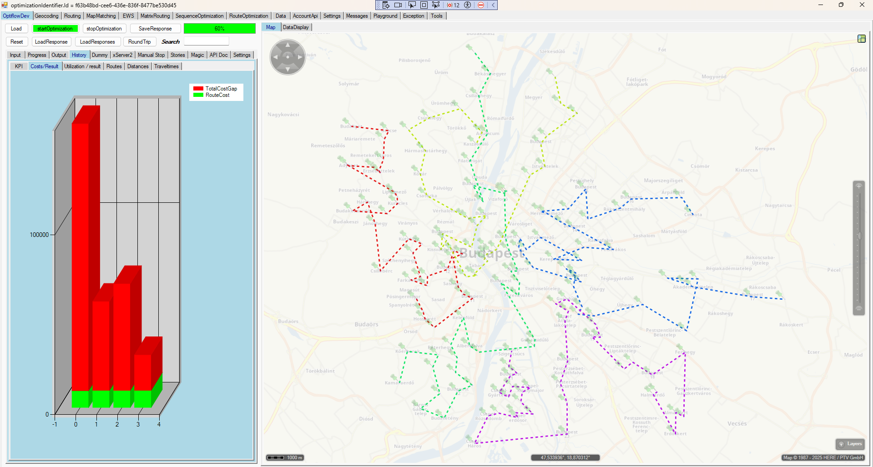Click the SaveResponse button
This screenshot has height=467, width=873.
[155, 29]
